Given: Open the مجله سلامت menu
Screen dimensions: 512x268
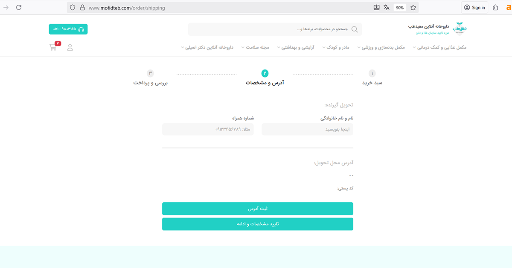Looking at the screenshot, I should (259, 47).
